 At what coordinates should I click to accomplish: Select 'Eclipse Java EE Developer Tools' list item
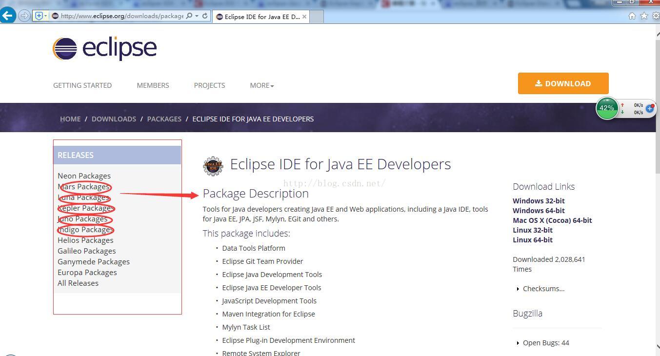pos(272,287)
